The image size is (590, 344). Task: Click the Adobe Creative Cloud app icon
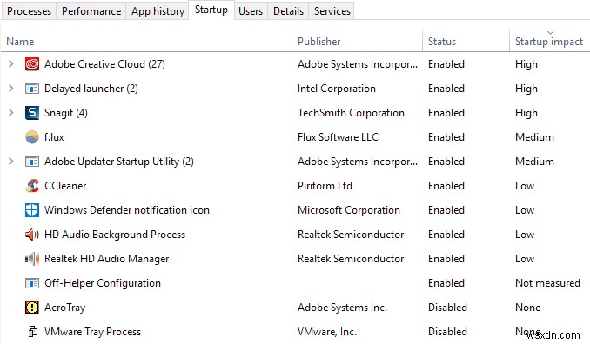pos(32,64)
